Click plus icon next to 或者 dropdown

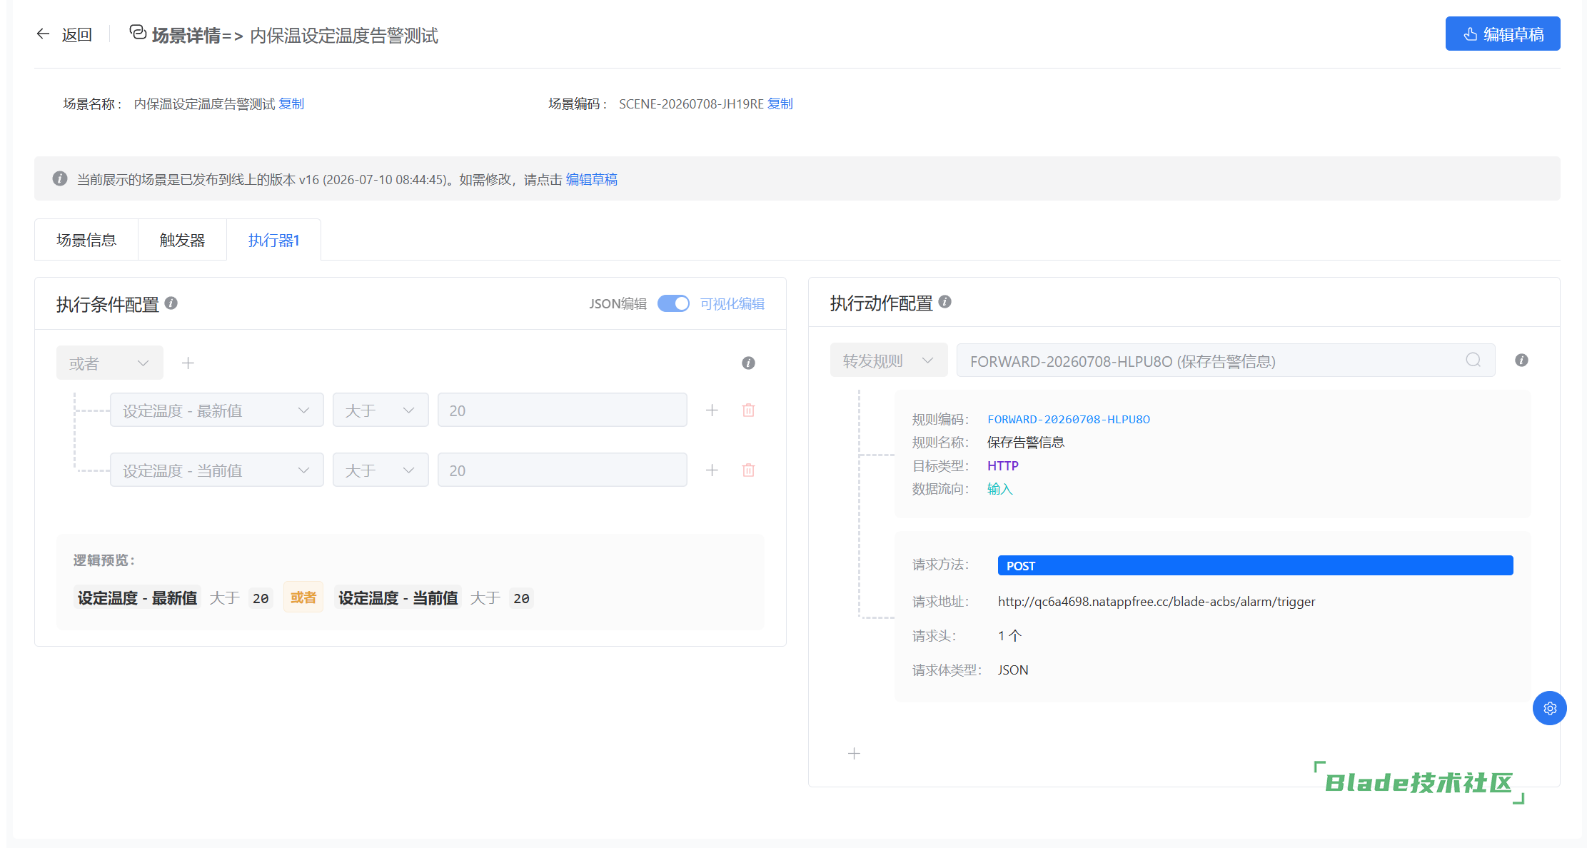(188, 363)
